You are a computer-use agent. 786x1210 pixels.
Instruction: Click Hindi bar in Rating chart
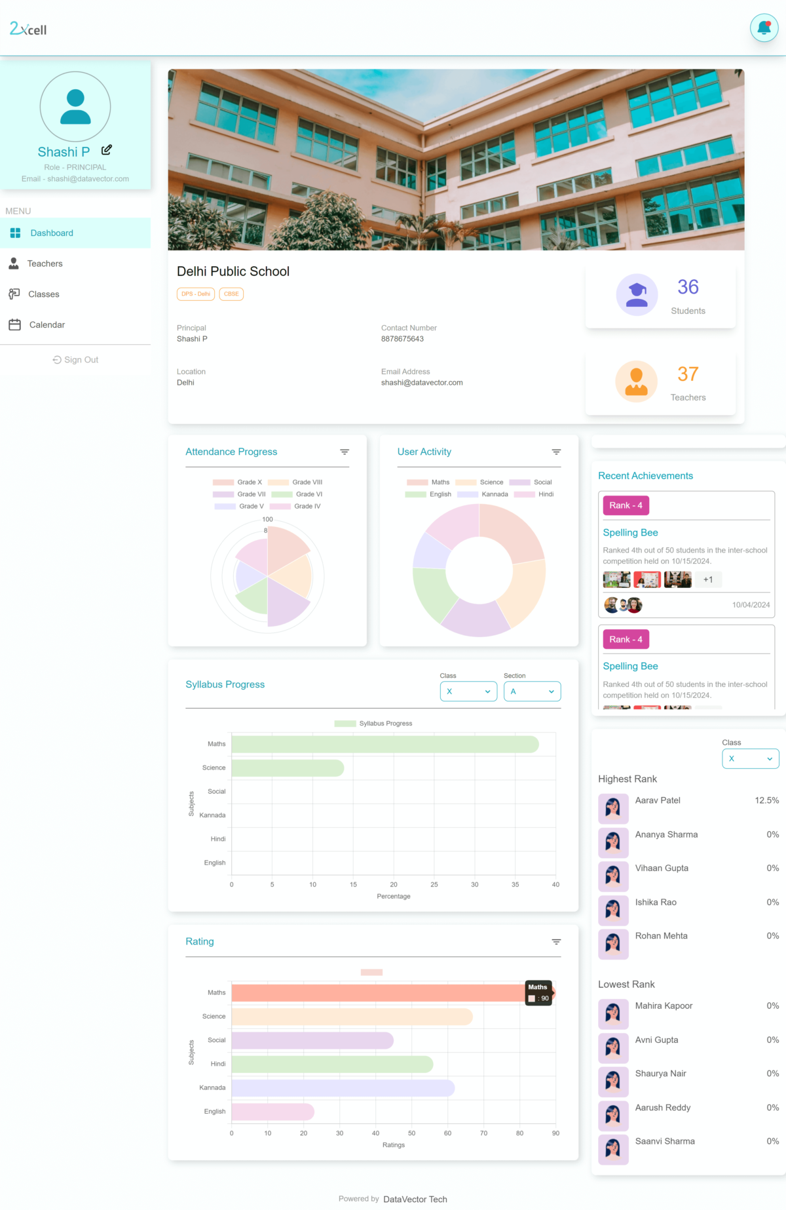332,1064
